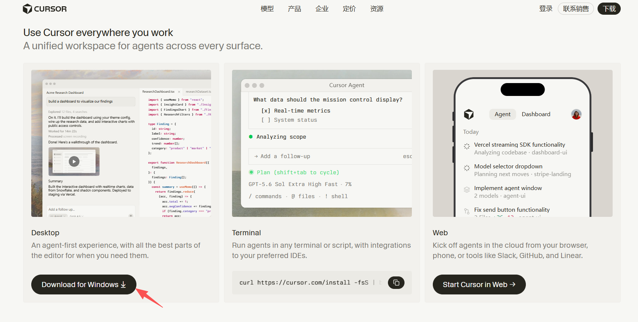This screenshot has height=322, width=638.
Task: Go to the 定价 page
Action: [349, 9]
